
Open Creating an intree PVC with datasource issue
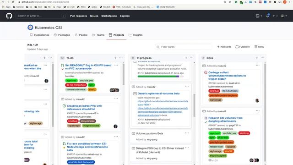click(x=84, y=107)
